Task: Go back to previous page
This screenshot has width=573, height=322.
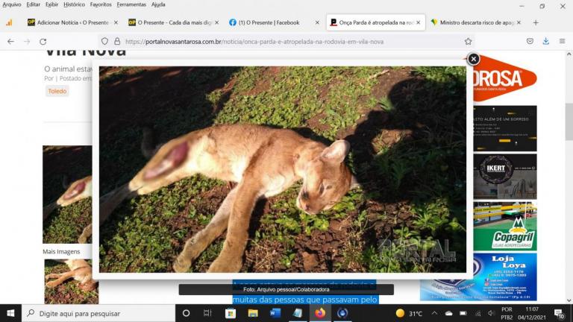Action: 11,42
